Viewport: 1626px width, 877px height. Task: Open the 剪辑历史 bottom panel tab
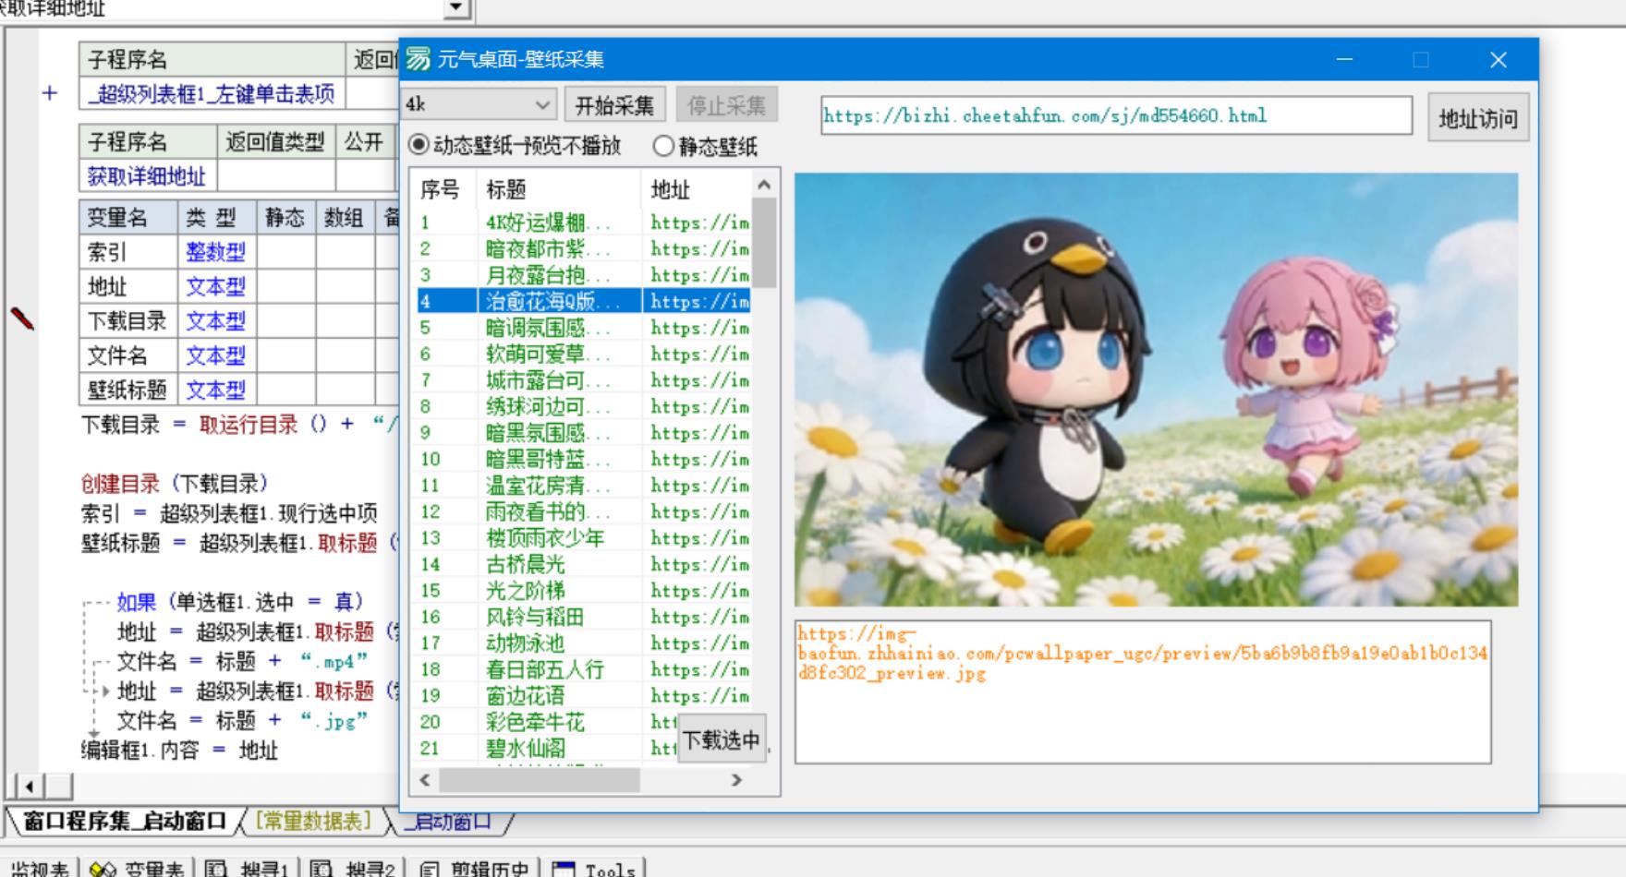coord(474,869)
